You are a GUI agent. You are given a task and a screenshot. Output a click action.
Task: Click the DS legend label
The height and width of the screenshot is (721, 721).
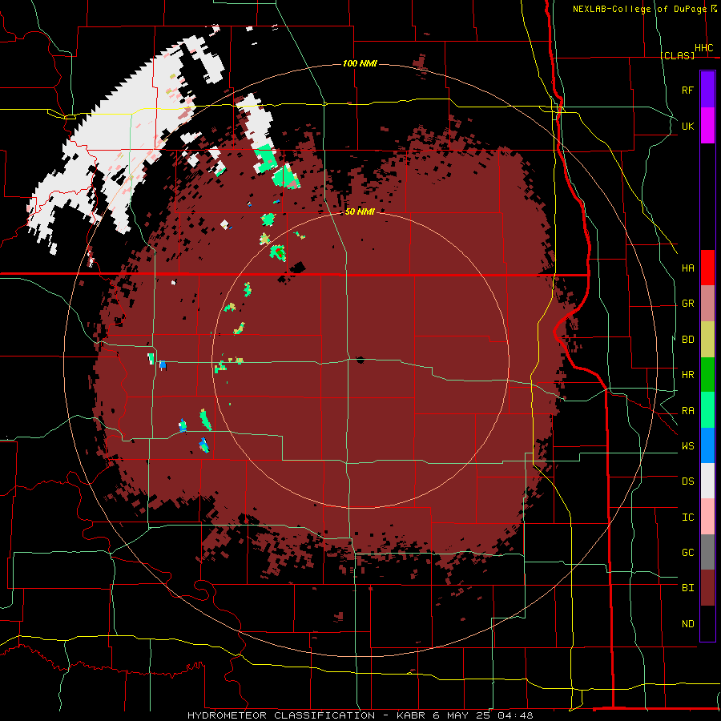[x=687, y=481]
